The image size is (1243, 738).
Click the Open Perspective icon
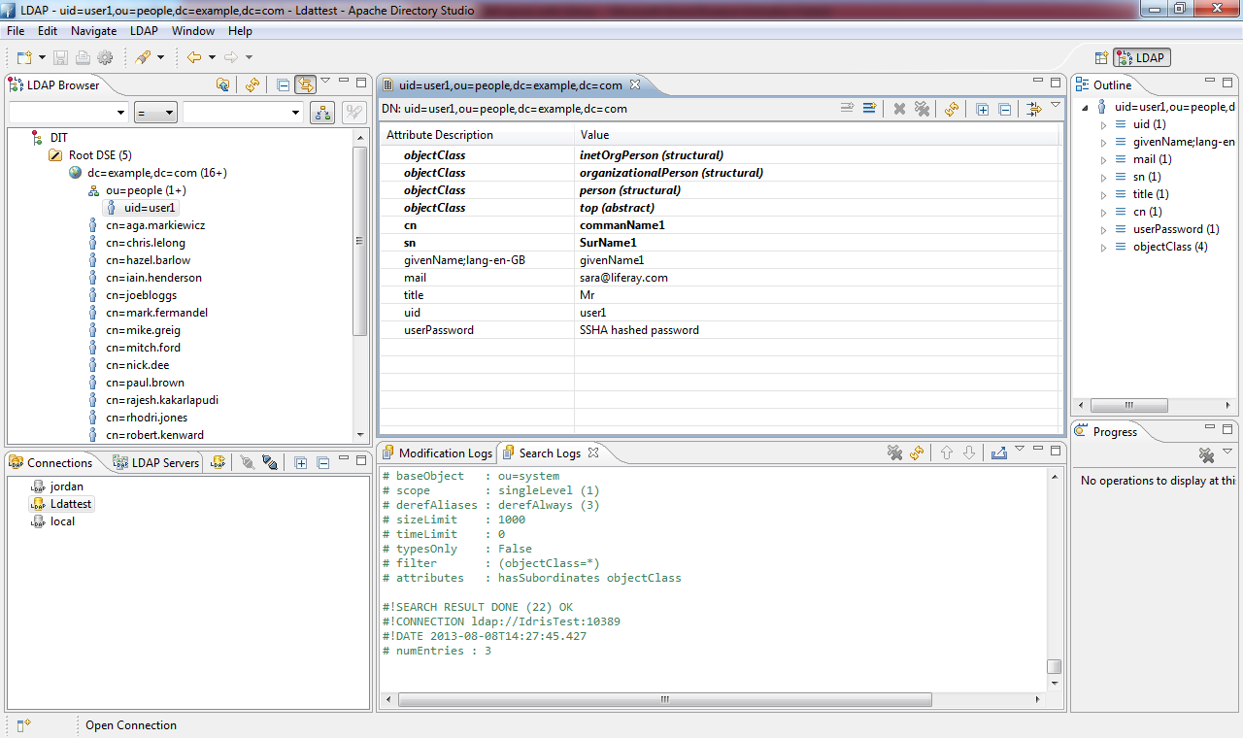pyautogui.click(x=1101, y=57)
